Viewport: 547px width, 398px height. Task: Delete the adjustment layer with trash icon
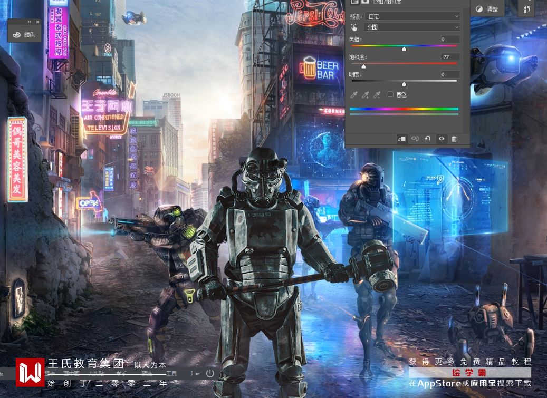(454, 139)
